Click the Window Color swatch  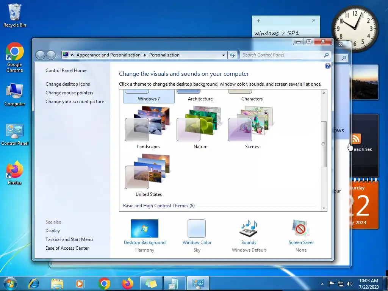click(197, 228)
